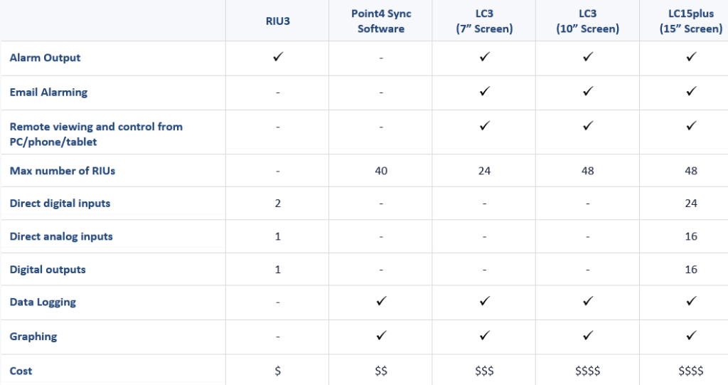Select the RIU3 column header
728x385 pixels.
pyautogui.click(x=278, y=21)
